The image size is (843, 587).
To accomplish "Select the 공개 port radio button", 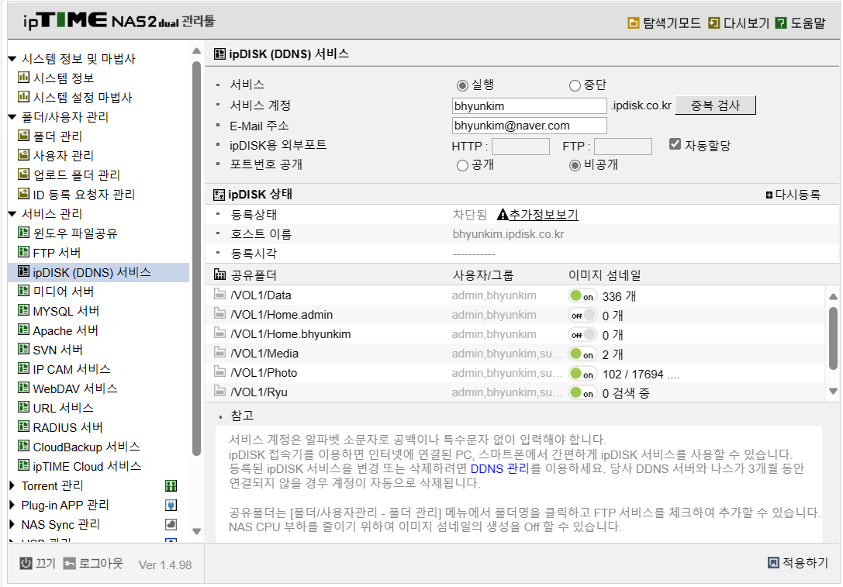I will pos(462,166).
